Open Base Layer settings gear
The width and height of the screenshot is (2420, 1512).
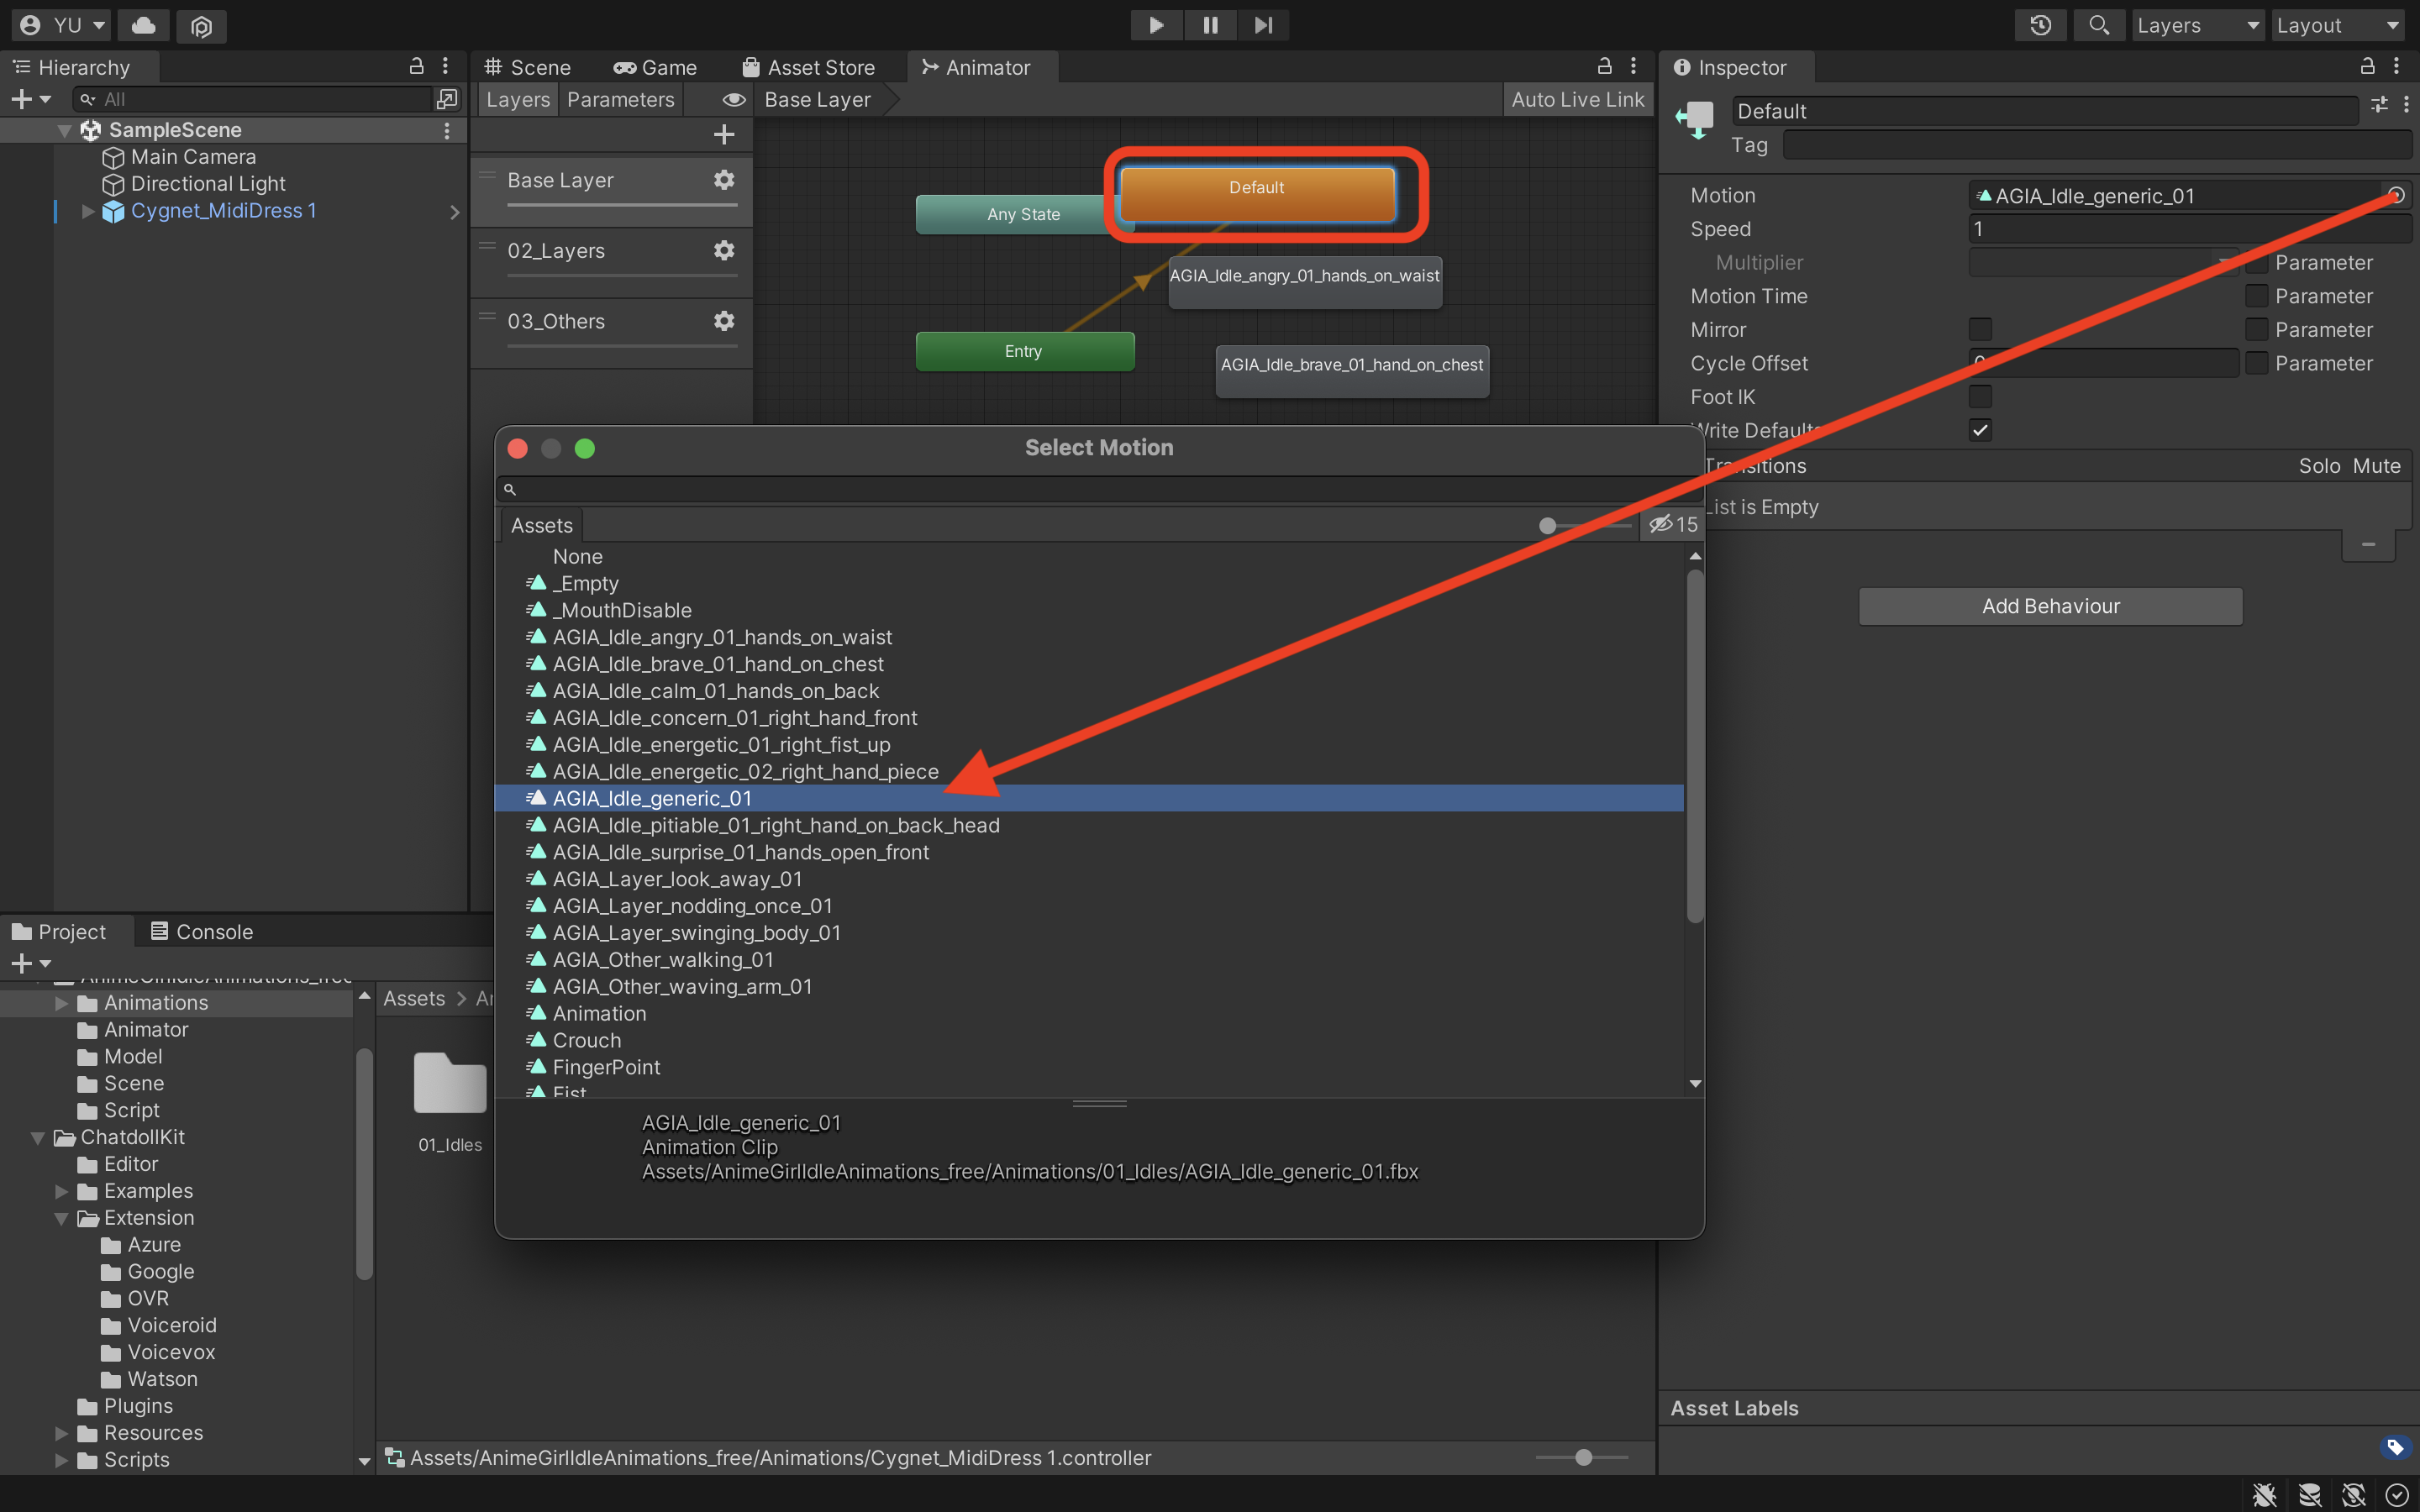click(x=724, y=180)
